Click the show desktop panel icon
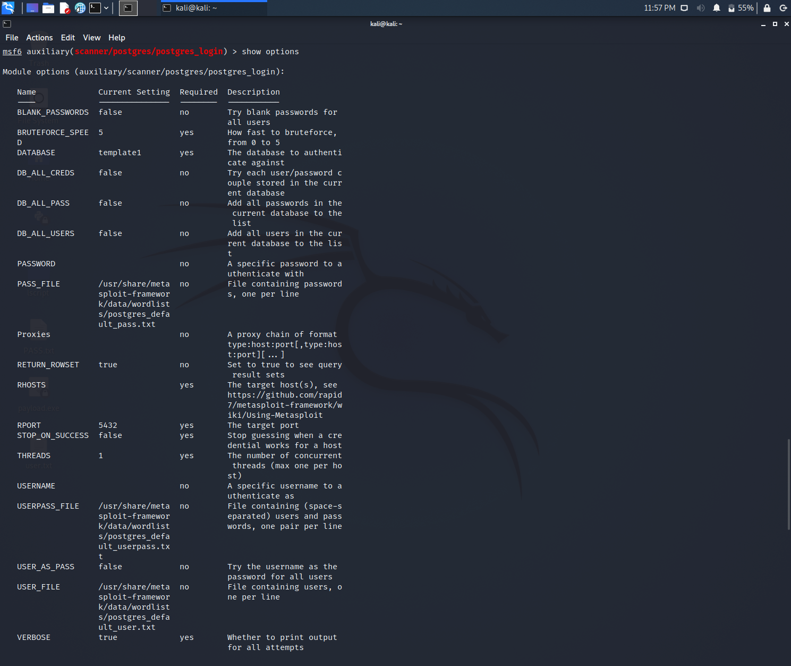791x666 pixels. pyautogui.click(x=32, y=8)
